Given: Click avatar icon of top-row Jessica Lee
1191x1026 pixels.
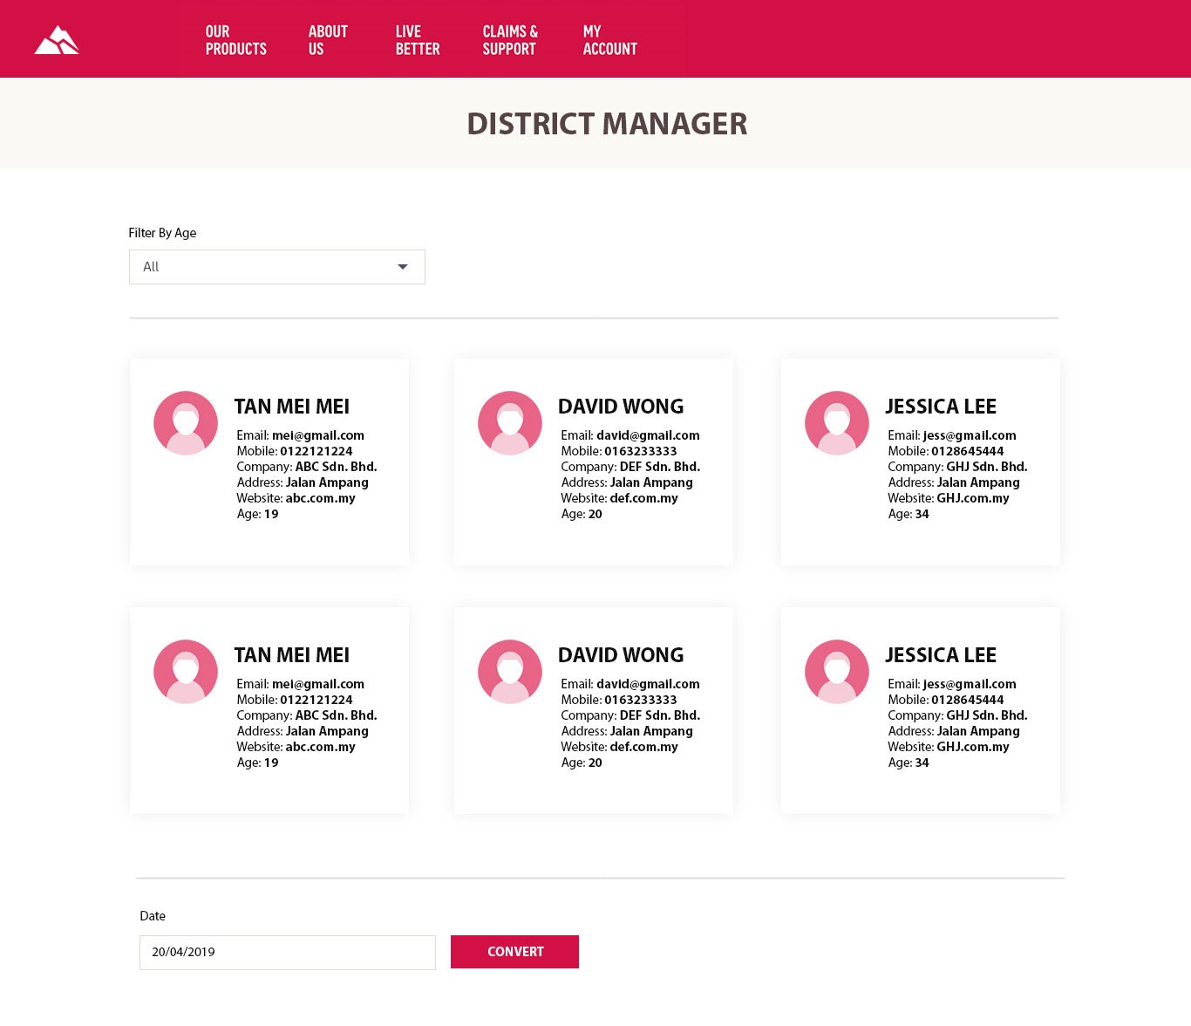Looking at the screenshot, I should pyautogui.click(x=837, y=423).
